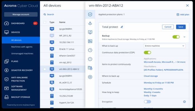Open the alerts exclamation icon

click(90, 59)
